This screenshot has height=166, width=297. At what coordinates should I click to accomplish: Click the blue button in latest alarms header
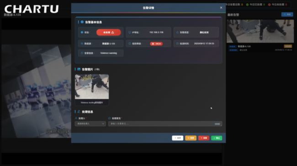(287, 15)
